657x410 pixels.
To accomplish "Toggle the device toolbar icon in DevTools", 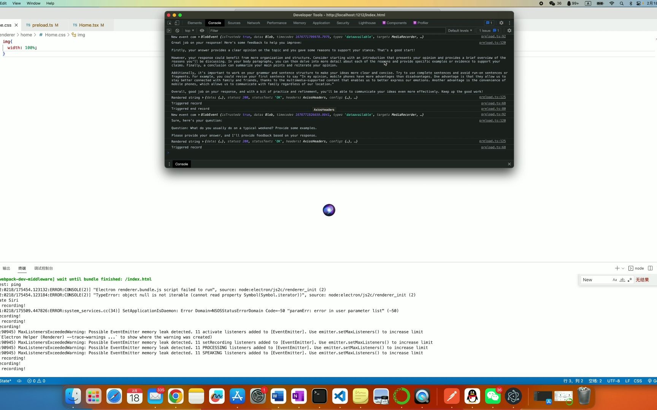I will (x=177, y=23).
